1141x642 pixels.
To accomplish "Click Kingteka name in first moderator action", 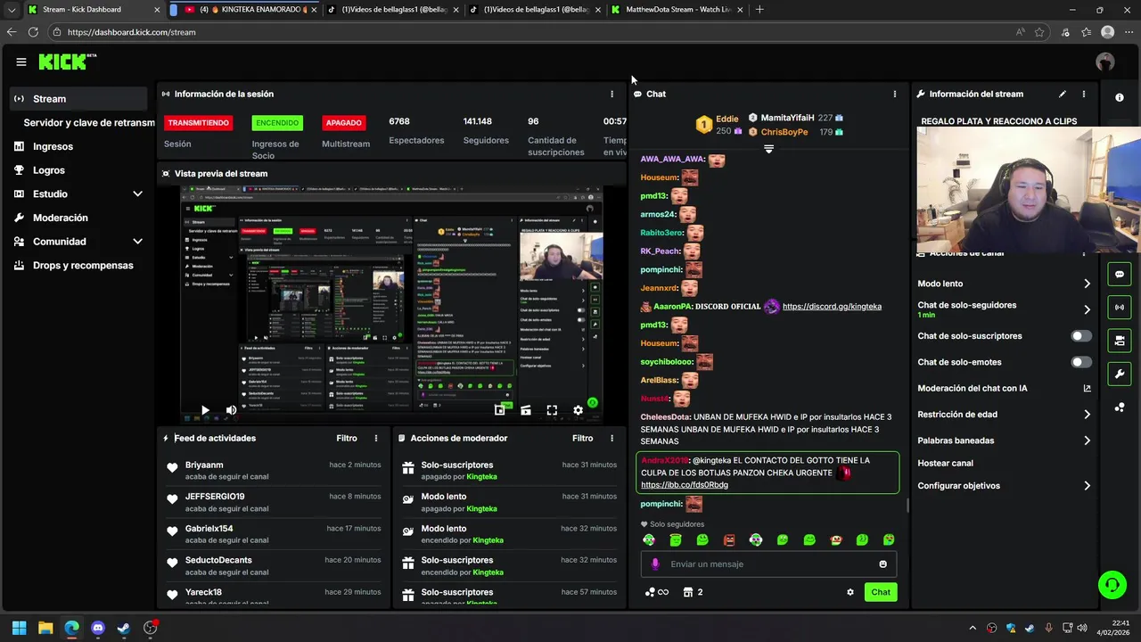I will 481,477.
